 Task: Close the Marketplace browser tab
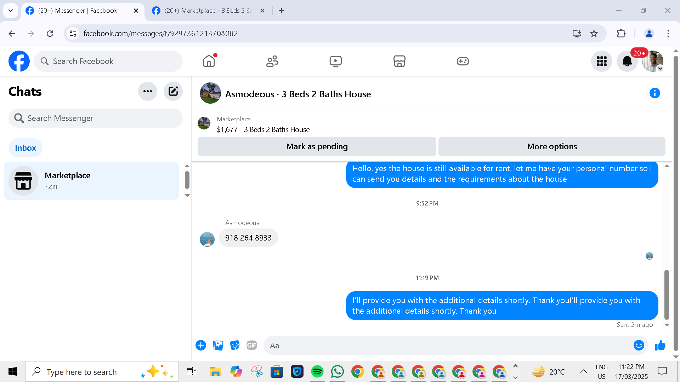click(x=262, y=11)
